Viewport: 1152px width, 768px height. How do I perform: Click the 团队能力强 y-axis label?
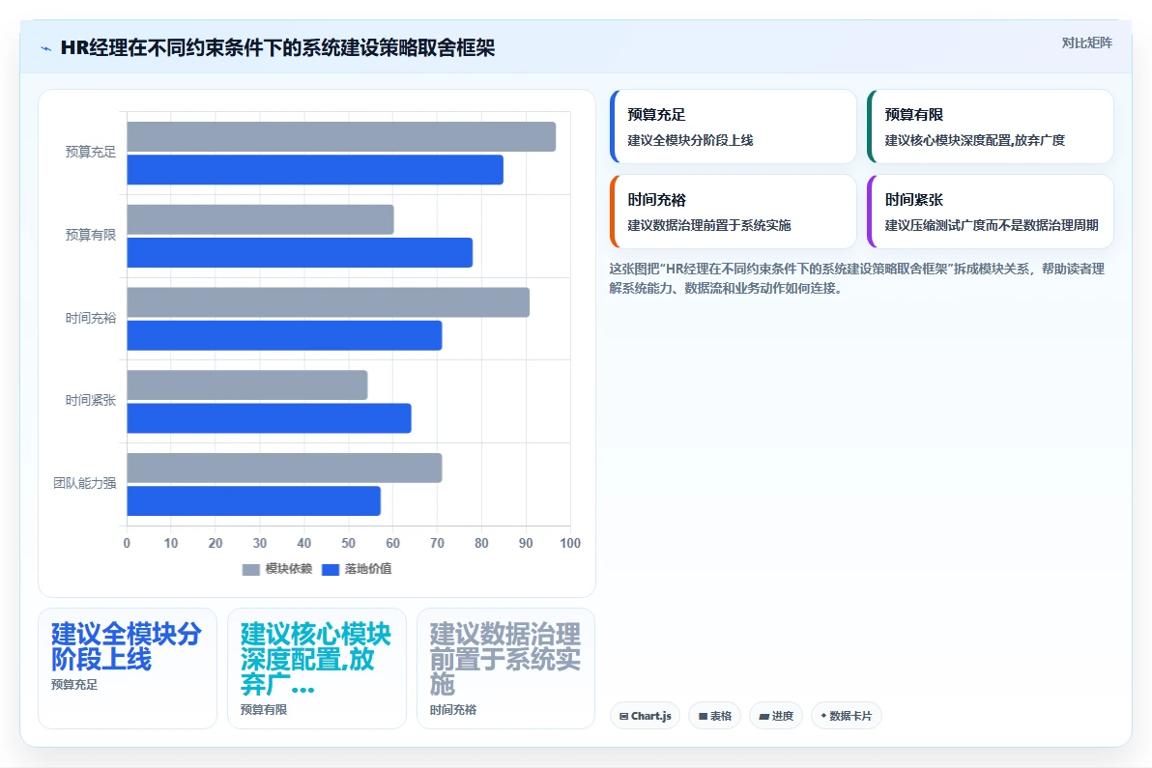coord(84,483)
